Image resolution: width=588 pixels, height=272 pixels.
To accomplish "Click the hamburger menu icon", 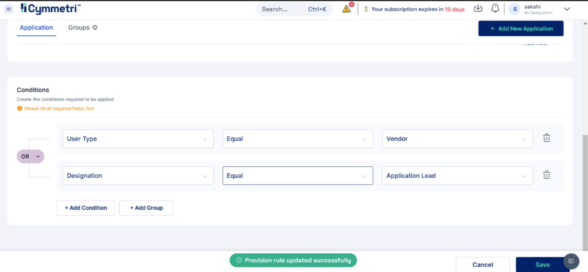I will click(x=9, y=9).
